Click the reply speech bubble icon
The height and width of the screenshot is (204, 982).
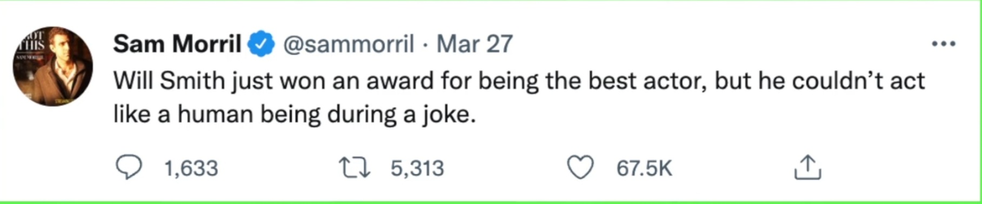(129, 167)
